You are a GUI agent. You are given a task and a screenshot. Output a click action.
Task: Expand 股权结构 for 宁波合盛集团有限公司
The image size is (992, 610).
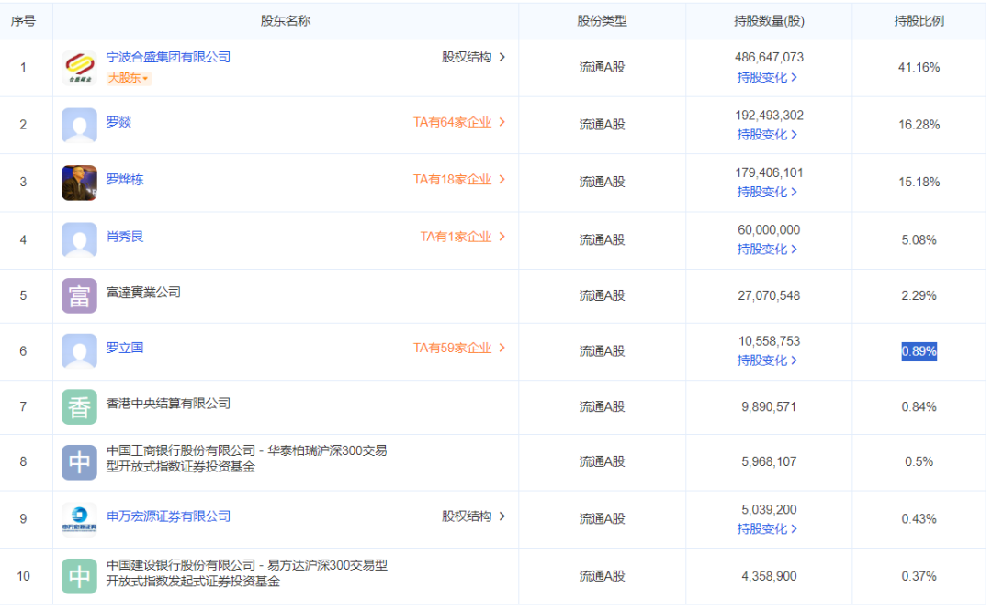click(x=473, y=57)
